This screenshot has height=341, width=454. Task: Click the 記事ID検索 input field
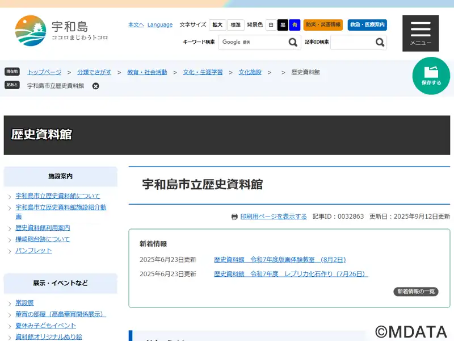351,42
